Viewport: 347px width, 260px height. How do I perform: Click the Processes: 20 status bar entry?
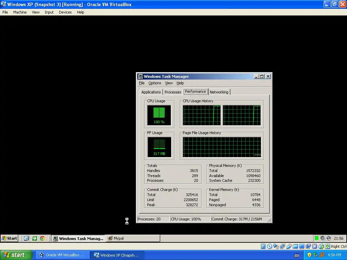[153, 219]
